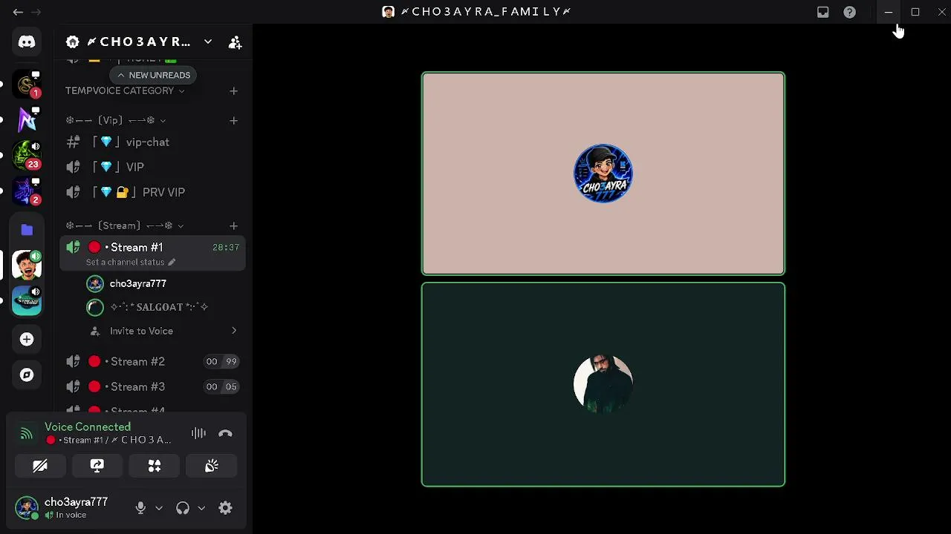
Task: Join the PRV VIP voice channel
Action: click(x=153, y=193)
